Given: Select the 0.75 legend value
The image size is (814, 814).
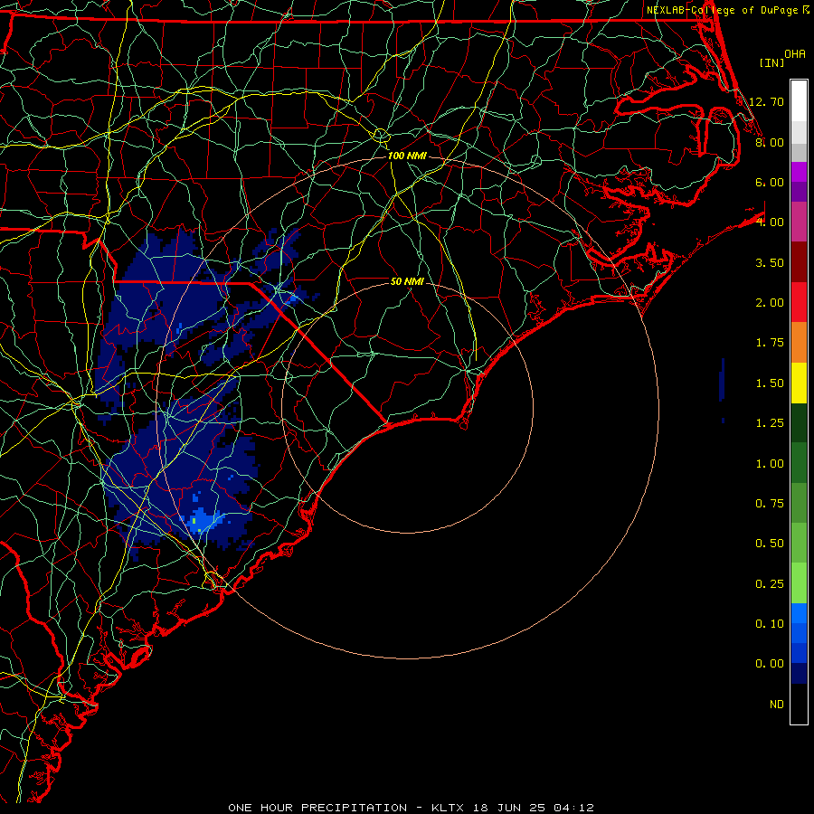Looking at the screenshot, I should [x=770, y=504].
